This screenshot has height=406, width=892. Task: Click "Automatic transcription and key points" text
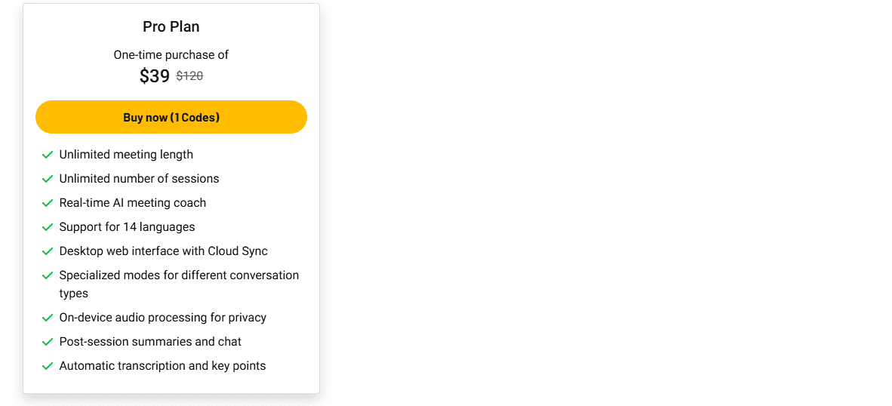(x=162, y=366)
